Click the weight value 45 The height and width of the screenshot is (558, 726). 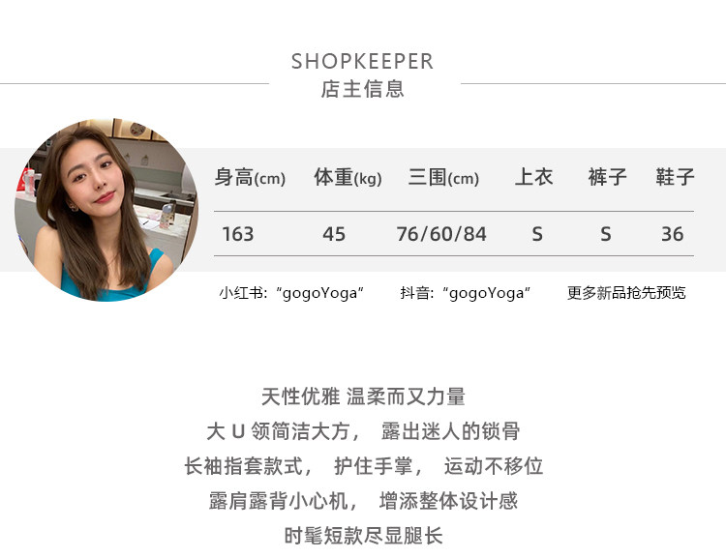pyautogui.click(x=334, y=234)
